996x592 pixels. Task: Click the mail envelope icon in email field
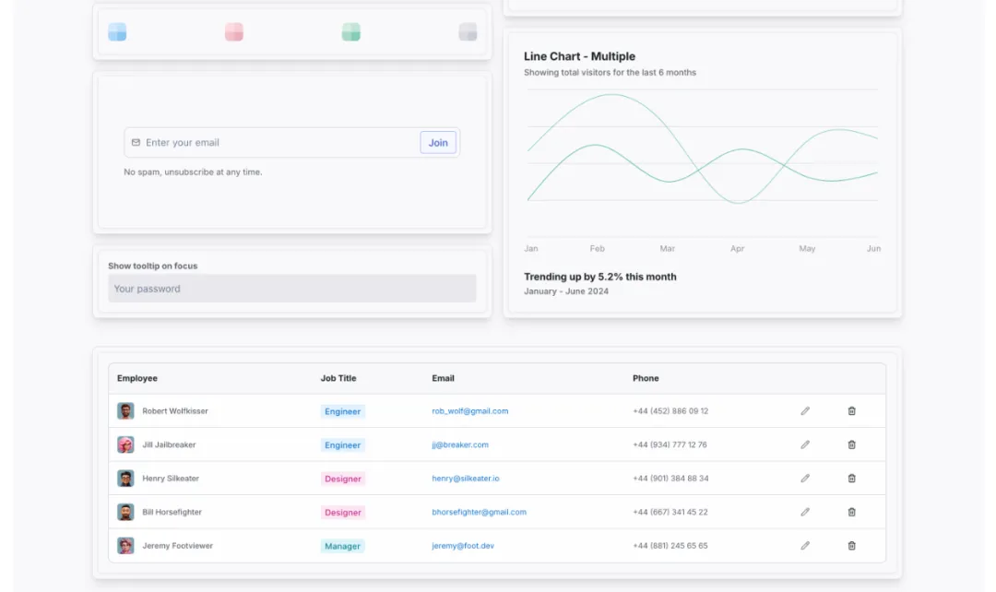pos(136,142)
